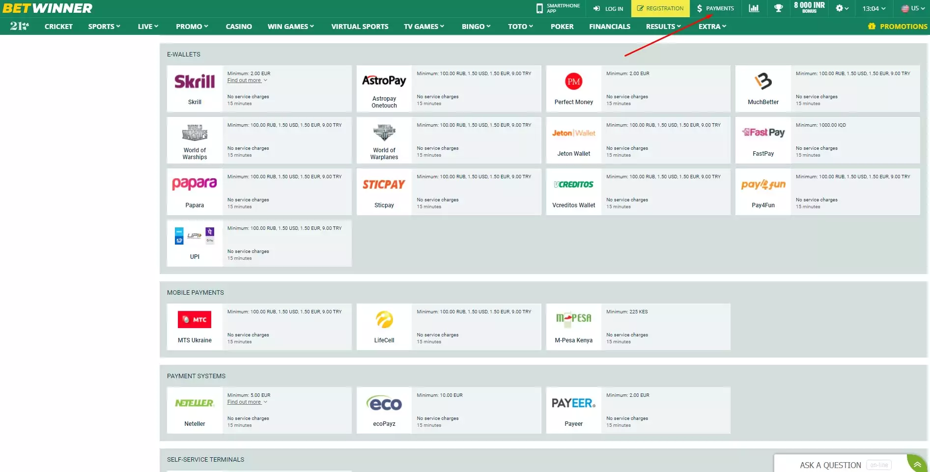Screen dimensions: 930x472
Task: Pick the ecoPayz payment logo
Action: pyautogui.click(x=384, y=403)
